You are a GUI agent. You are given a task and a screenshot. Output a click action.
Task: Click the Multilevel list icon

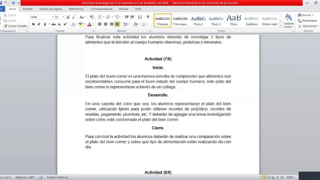click(x=117, y=17)
